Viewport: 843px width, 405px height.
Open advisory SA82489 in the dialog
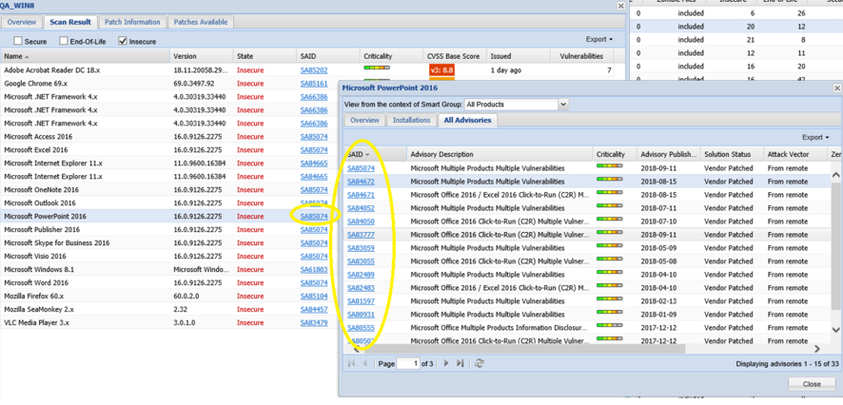point(361,275)
